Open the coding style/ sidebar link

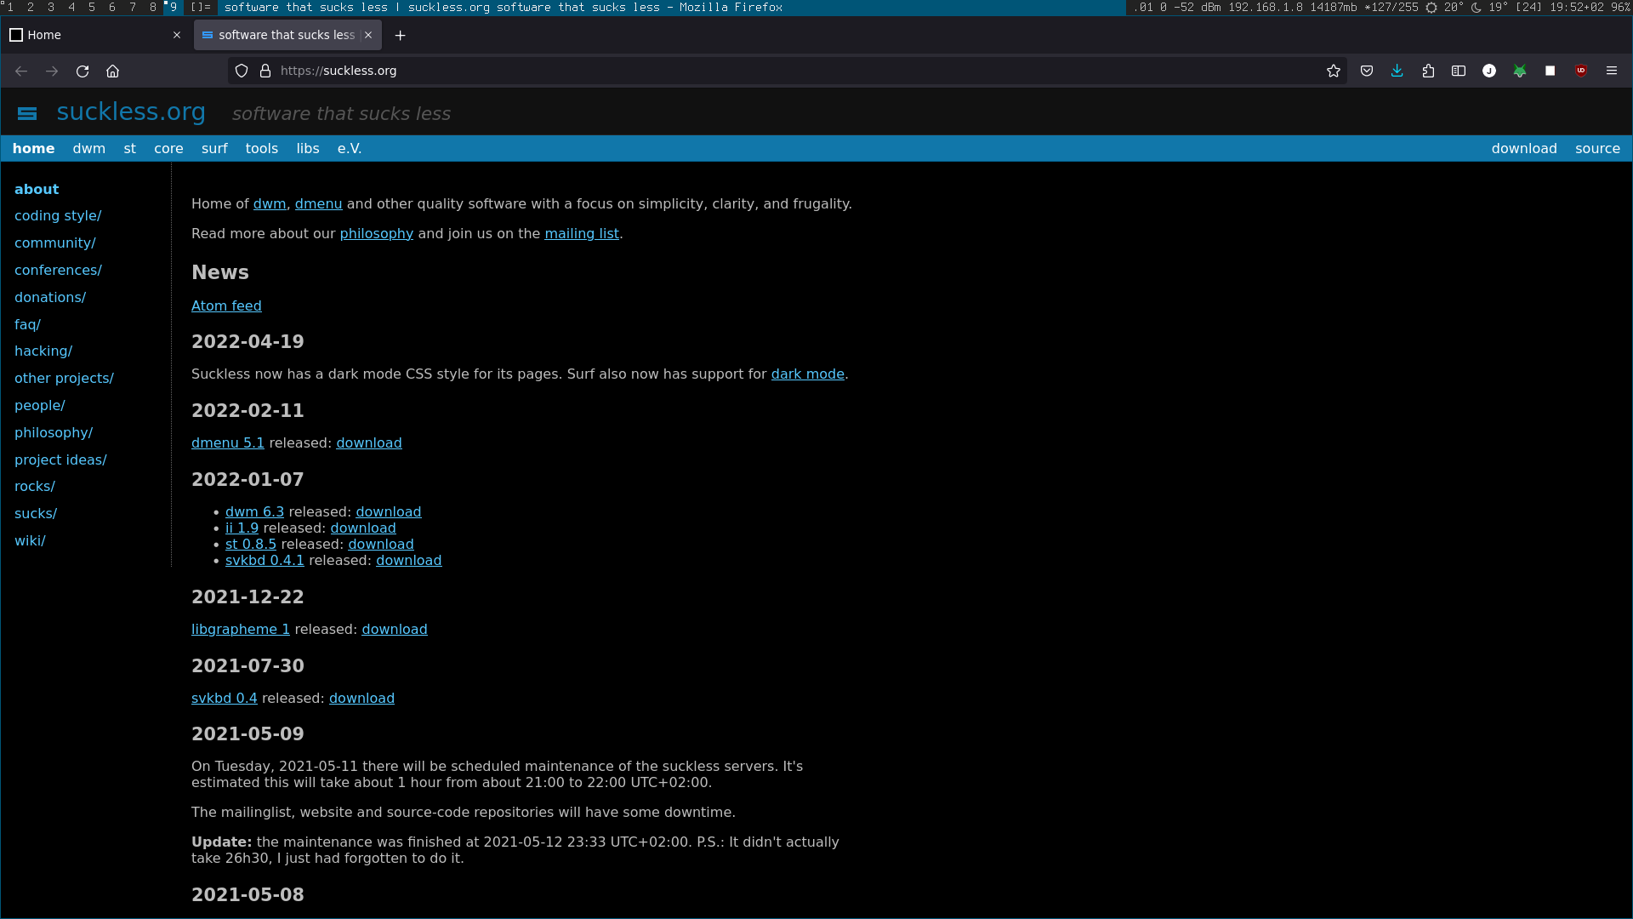(x=58, y=216)
